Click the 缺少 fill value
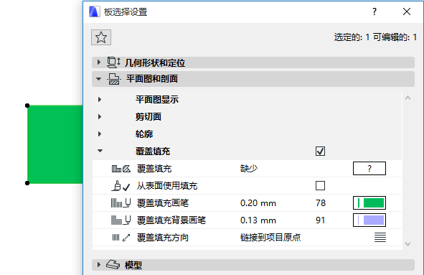The width and height of the screenshot is (424, 275). 249,169
